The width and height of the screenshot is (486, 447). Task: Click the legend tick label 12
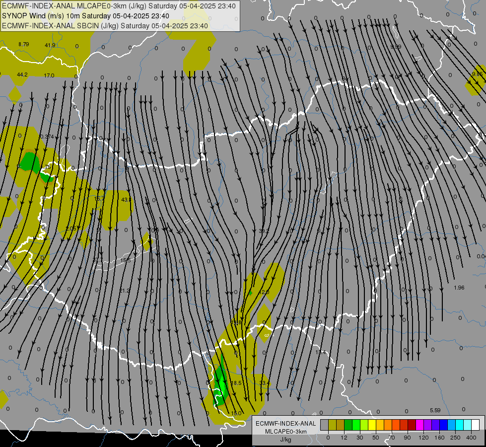click(x=344, y=438)
